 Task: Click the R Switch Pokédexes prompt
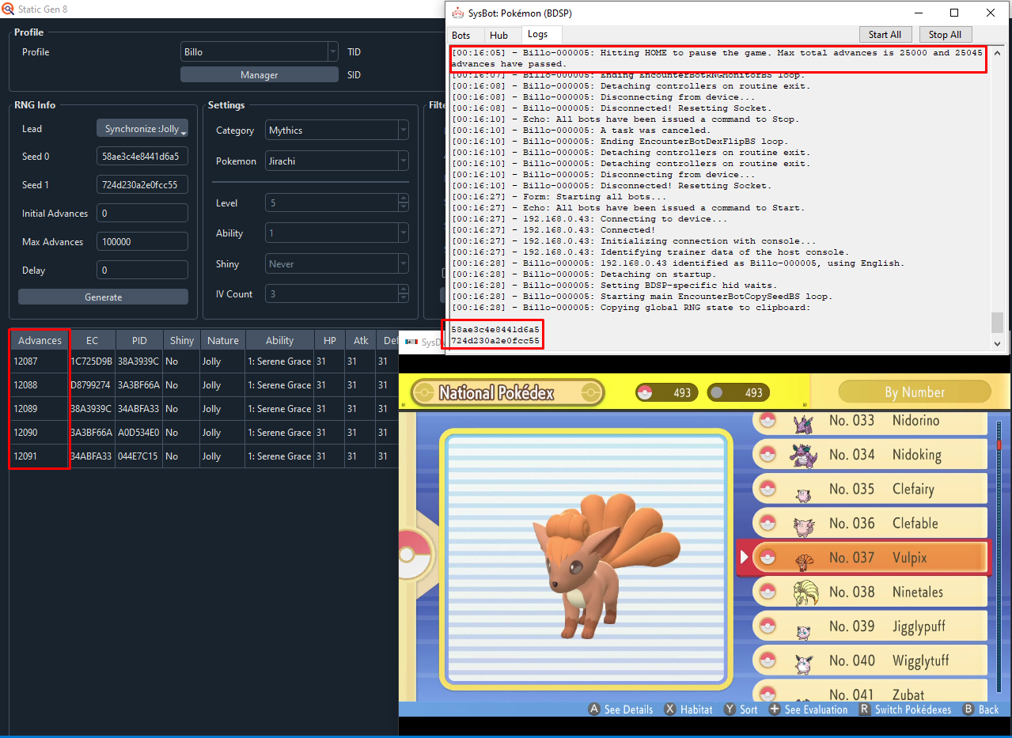click(x=905, y=710)
